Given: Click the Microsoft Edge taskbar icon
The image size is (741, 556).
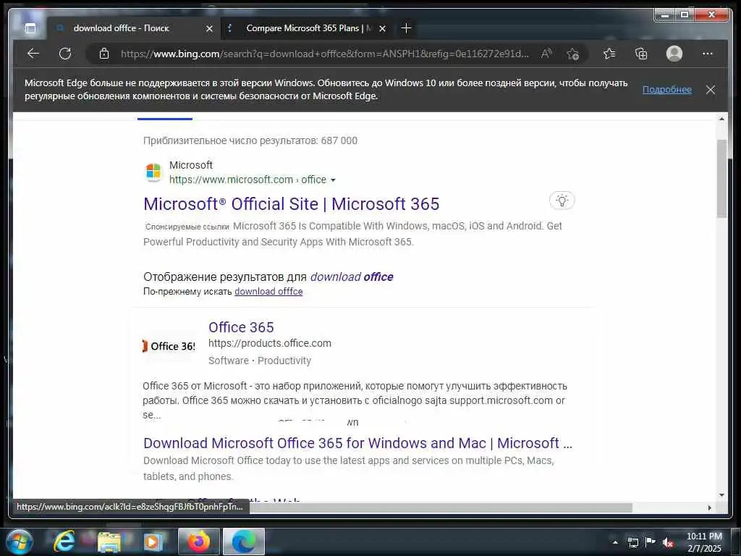Looking at the screenshot, I should point(243,542).
